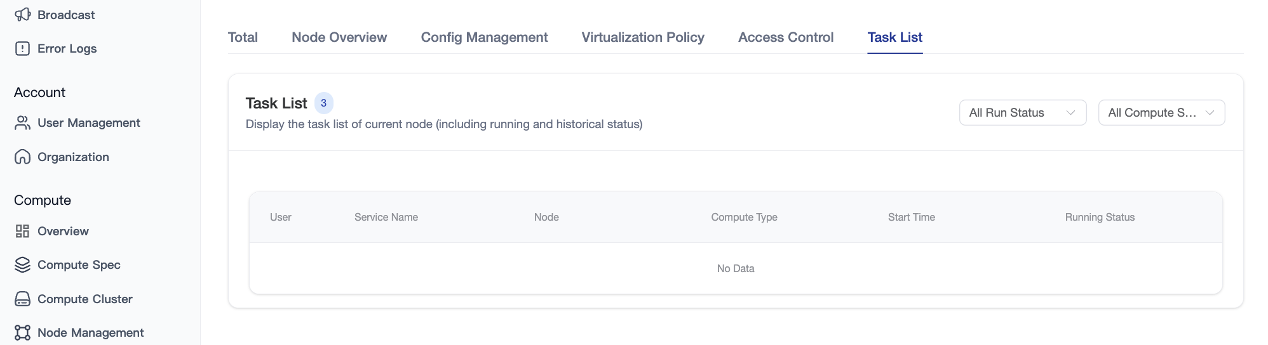Click the Organization home icon
The height and width of the screenshot is (345, 1268).
point(22,157)
